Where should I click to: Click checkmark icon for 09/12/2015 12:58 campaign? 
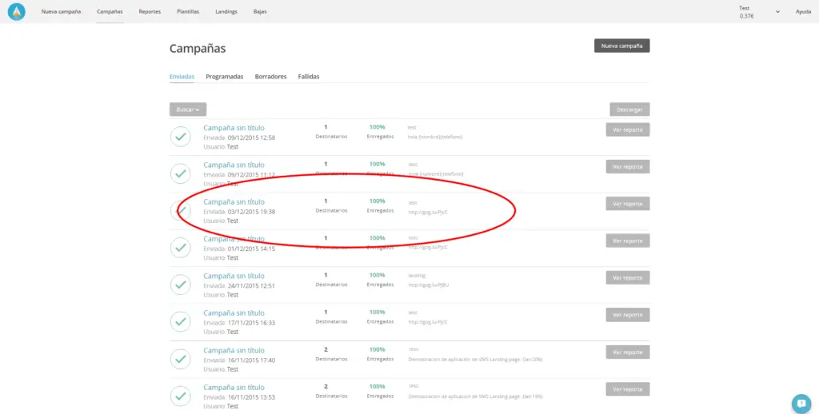coord(181,137)
